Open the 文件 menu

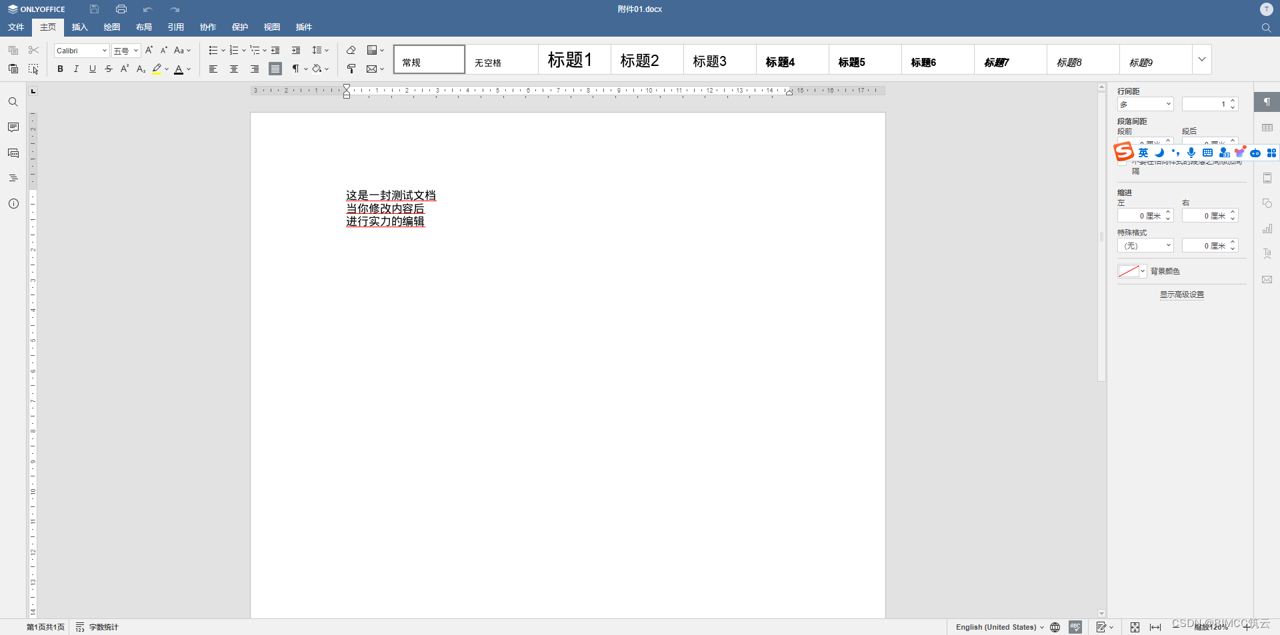point(16,27)
